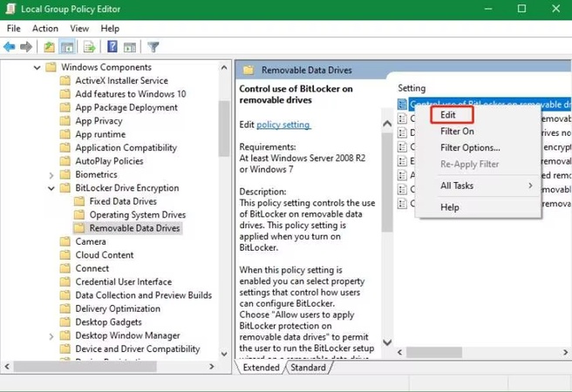Click the settings list scroll left arrow
Image resolution: width=572 pixels, height=392 pixels.
click(400, 352)
